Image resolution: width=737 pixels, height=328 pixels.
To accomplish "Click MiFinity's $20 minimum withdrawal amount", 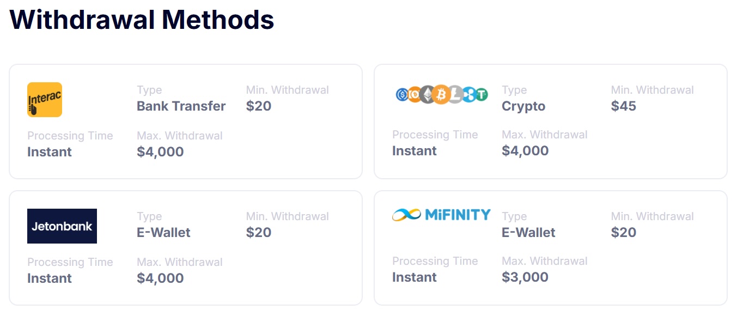I will point(624,232).
